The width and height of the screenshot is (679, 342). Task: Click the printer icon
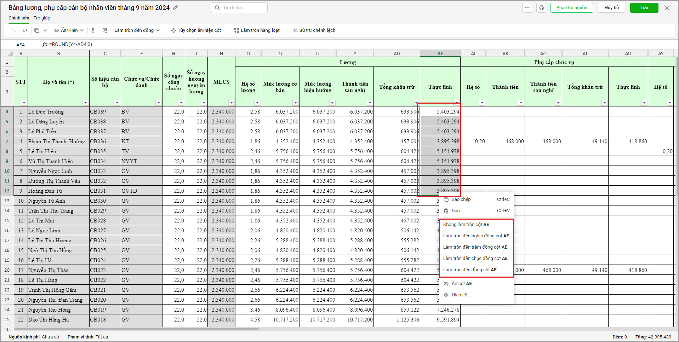tap(541, 8)
